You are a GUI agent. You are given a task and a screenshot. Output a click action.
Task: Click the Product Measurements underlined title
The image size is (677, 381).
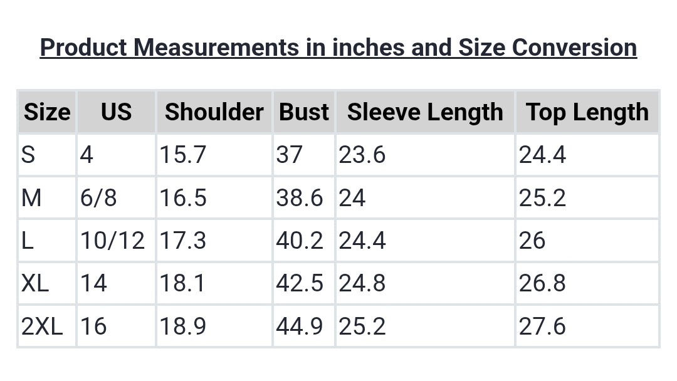click(338, 48)
